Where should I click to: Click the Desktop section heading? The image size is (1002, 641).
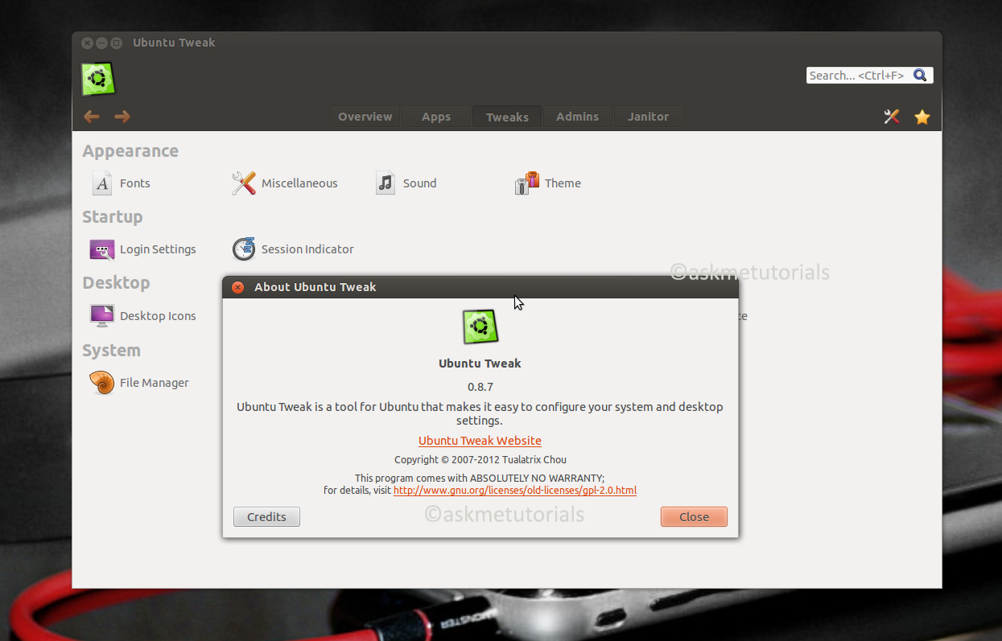coord(116,283)
